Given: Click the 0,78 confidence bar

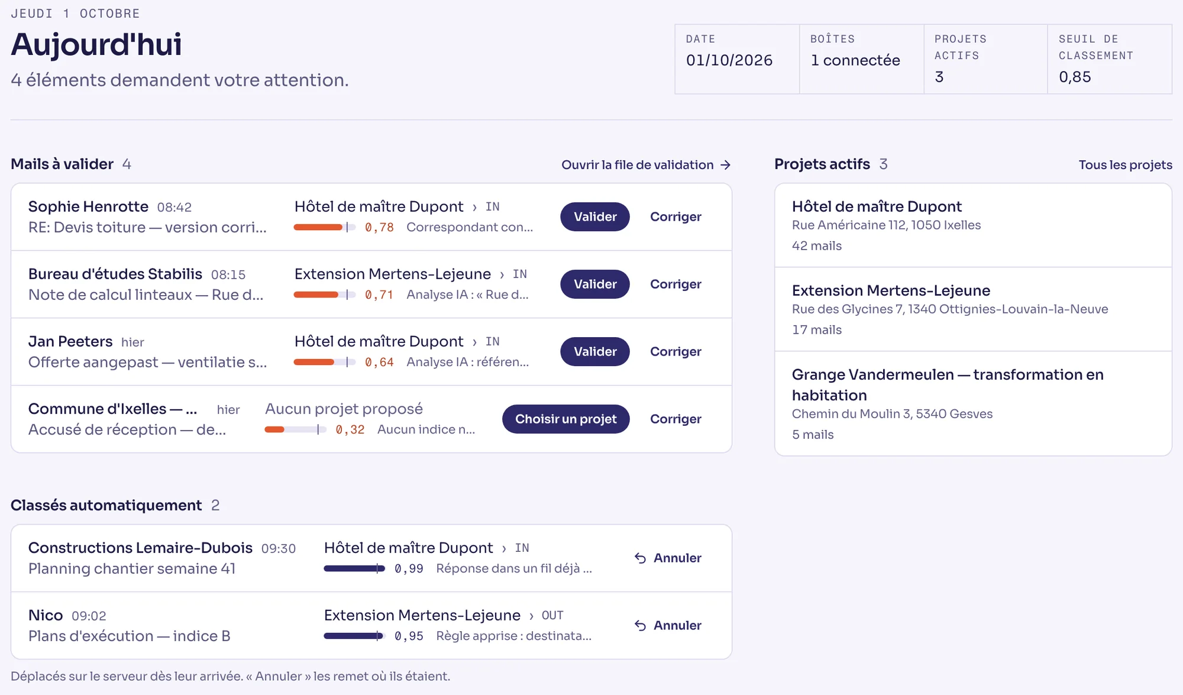Looking at the screenshot, I should pyautogui.click(x=325, y=227).
